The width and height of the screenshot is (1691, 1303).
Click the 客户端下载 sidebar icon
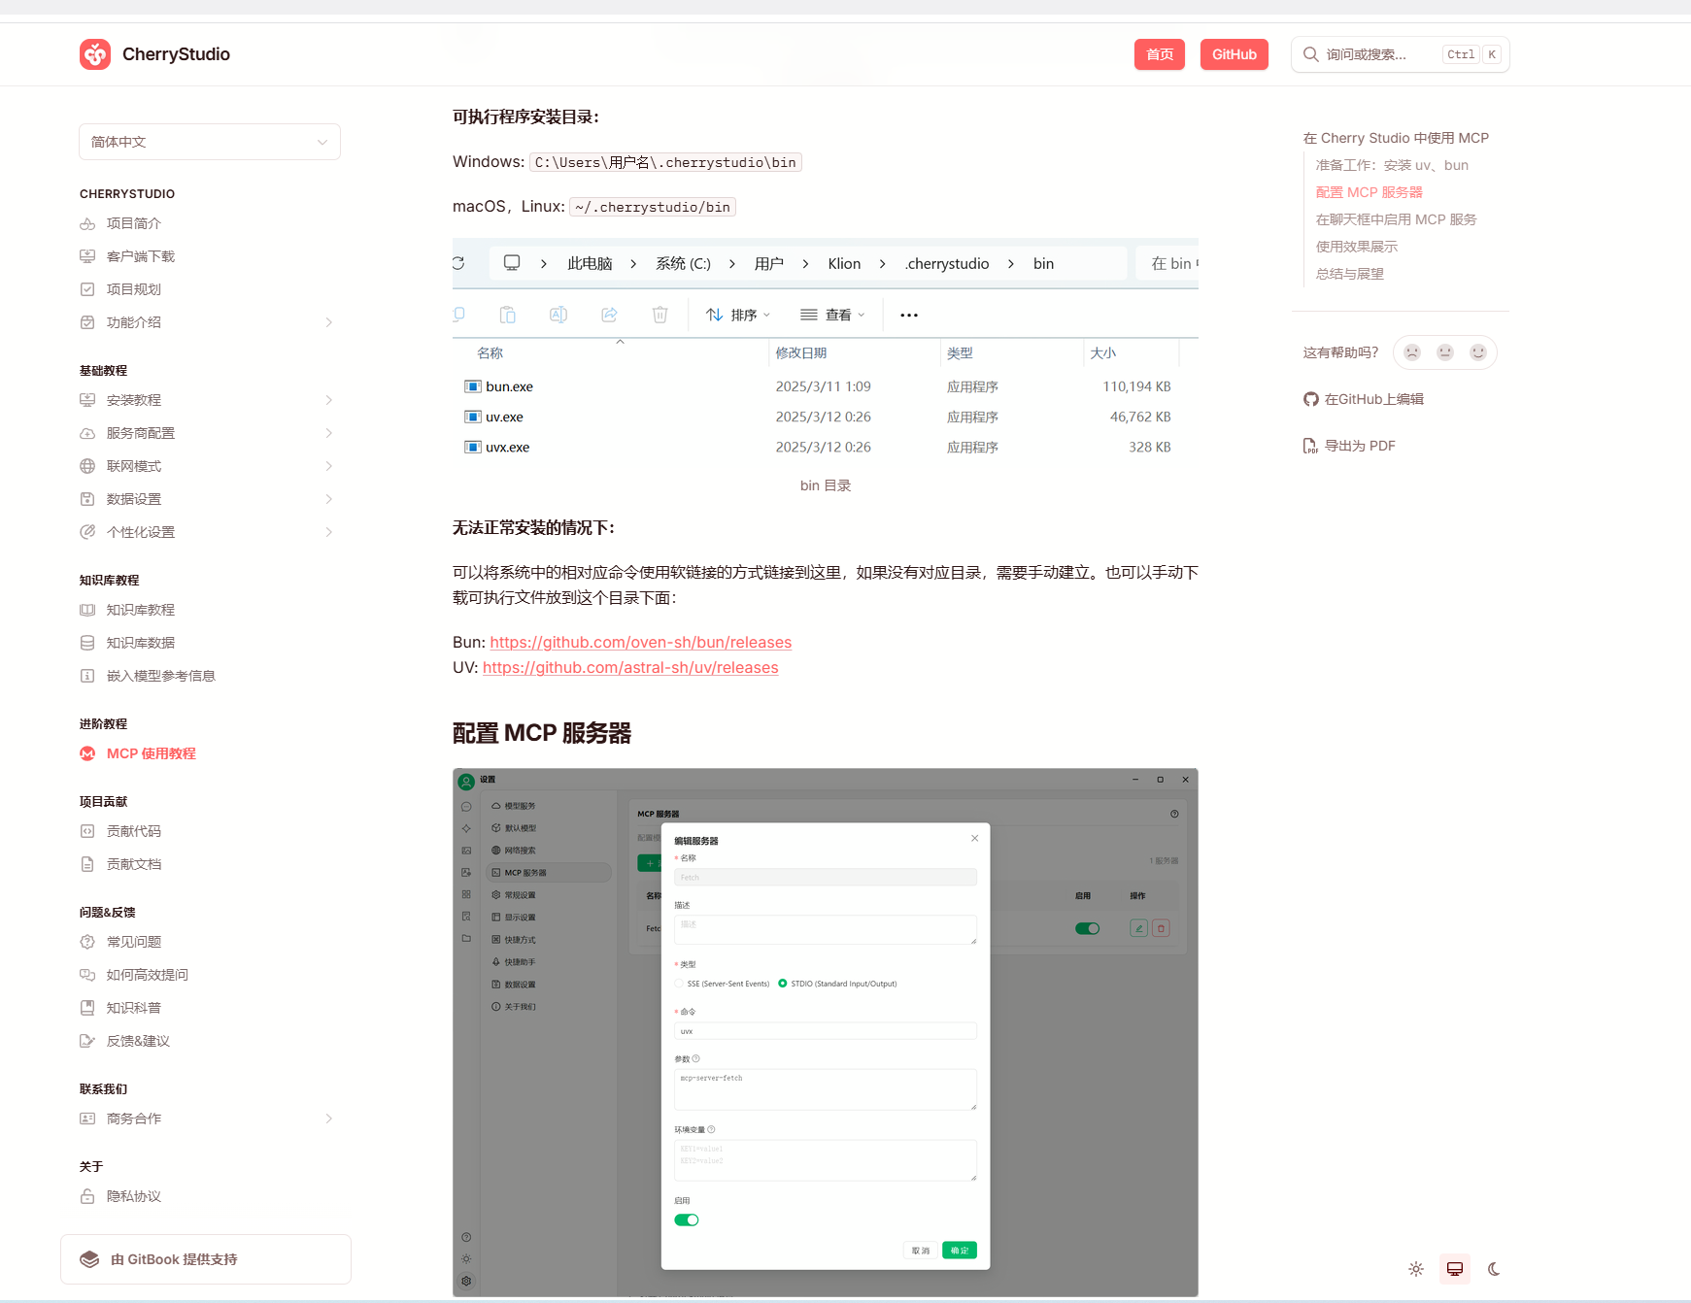87,256
